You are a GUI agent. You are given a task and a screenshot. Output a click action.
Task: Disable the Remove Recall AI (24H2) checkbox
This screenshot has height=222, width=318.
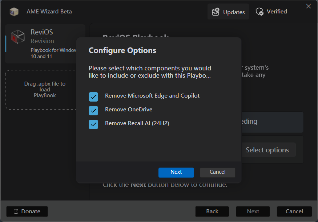pyautogui.click(x=93, y=124)
